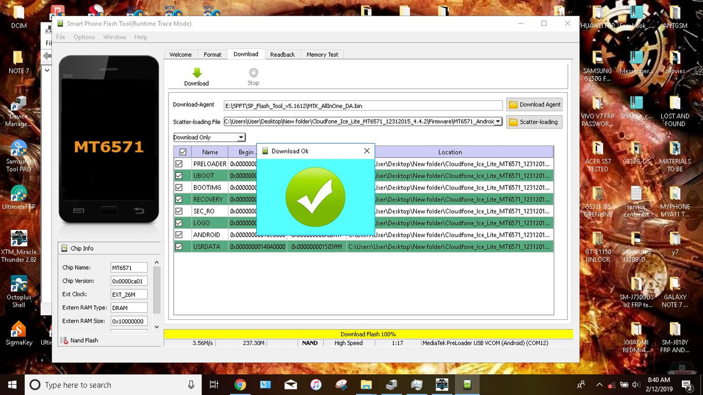Click the Windows Start button
Screen dimensions: 703x395
pos(12,385)
